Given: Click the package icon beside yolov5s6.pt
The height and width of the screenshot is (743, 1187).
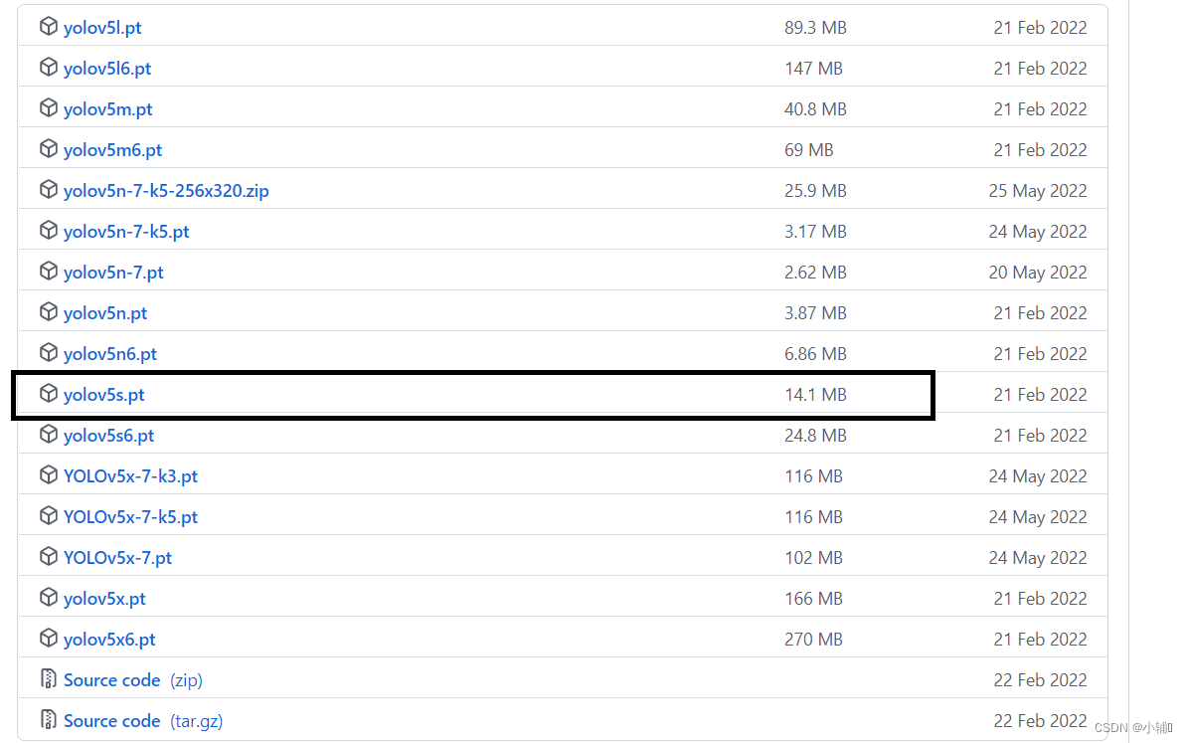Looking at the screenshot, I should point(49,435).
